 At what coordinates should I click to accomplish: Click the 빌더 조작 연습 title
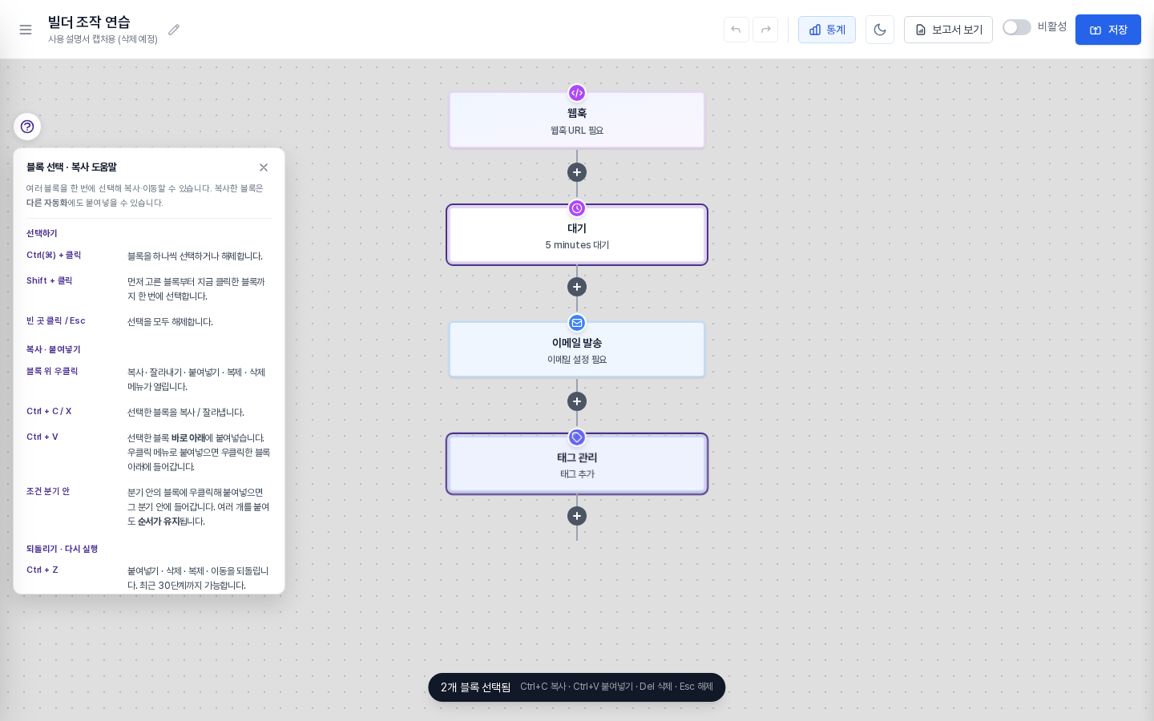(x=89, y=22)
